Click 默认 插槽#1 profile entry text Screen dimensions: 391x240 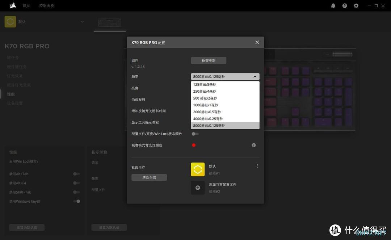coord(214,169)
